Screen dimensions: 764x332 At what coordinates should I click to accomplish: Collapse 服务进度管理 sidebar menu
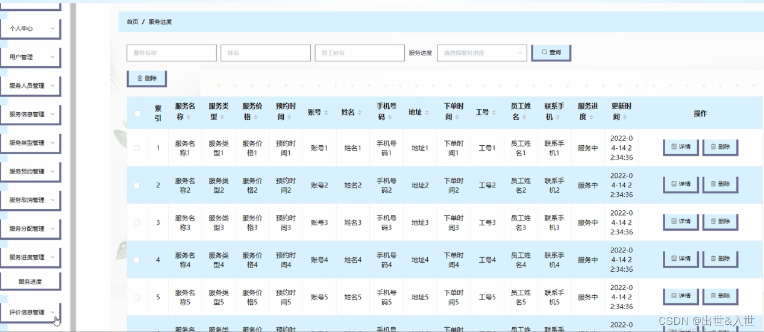point(31,257)
